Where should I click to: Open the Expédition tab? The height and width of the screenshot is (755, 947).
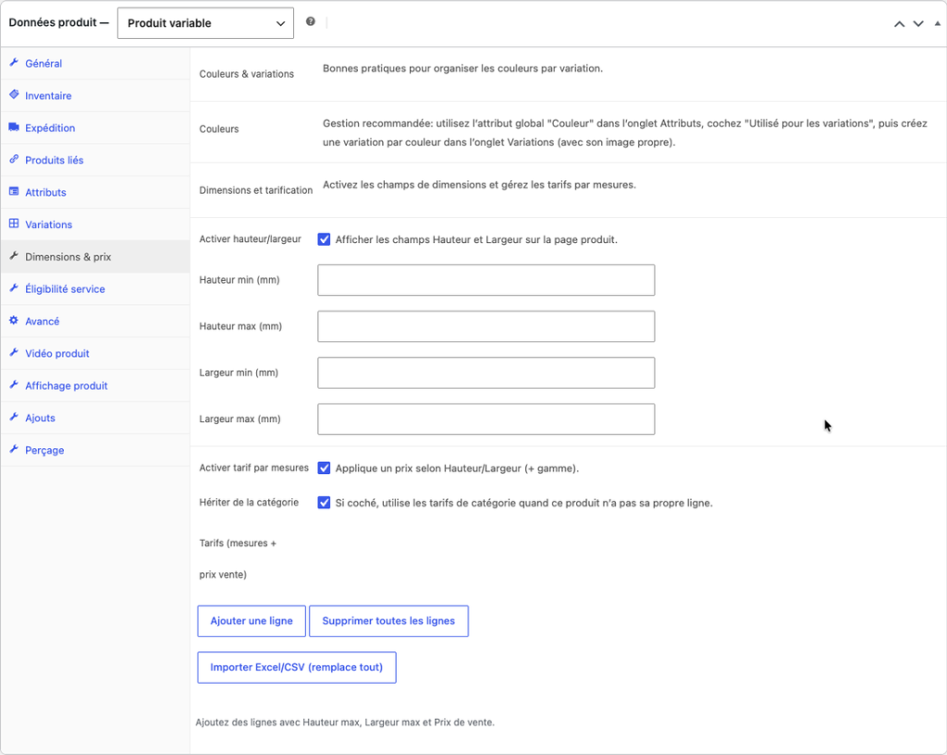pyautogui.click(x=95, y=128)
